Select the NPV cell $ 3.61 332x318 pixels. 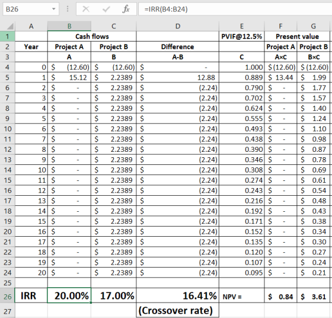coord(314,295)
